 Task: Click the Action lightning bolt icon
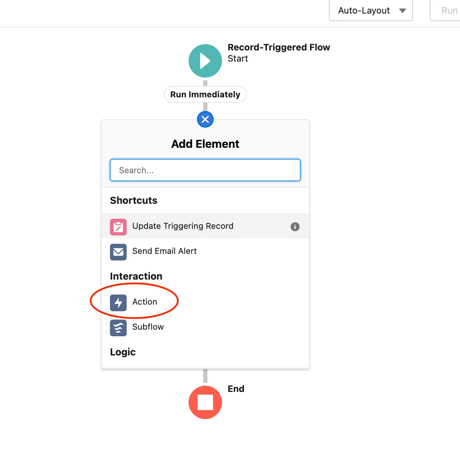click(x=118, y=303)
